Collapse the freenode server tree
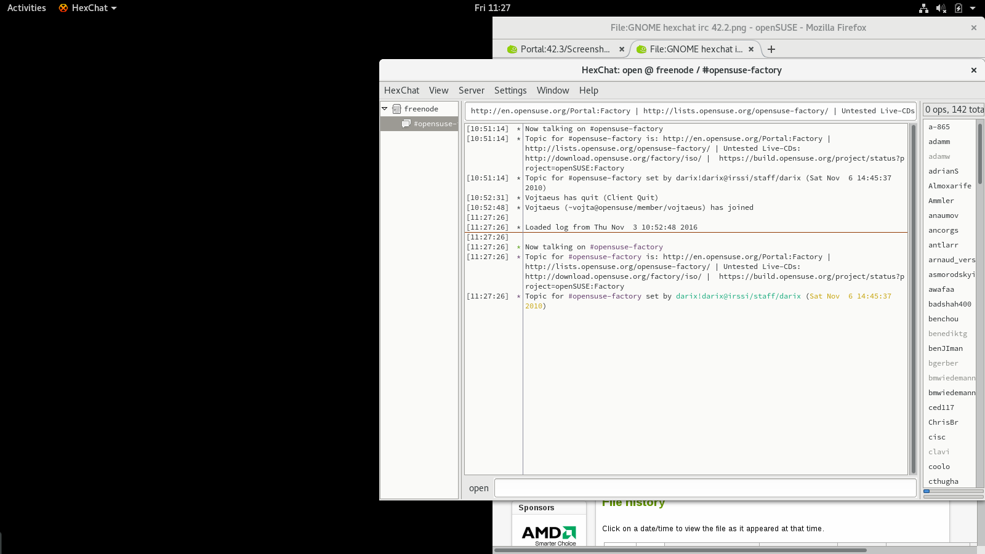 [x=385, y=109]
